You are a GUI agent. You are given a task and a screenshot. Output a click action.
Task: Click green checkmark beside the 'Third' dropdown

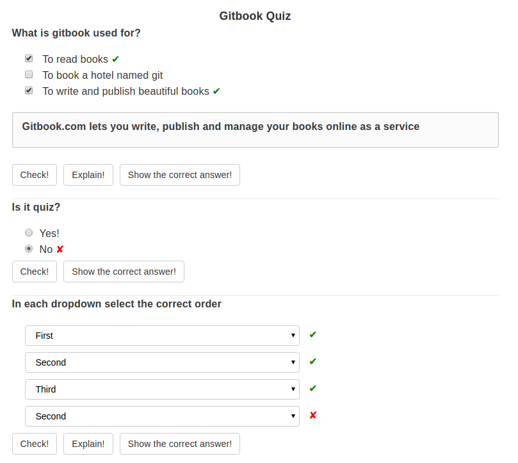coord(313,388)
